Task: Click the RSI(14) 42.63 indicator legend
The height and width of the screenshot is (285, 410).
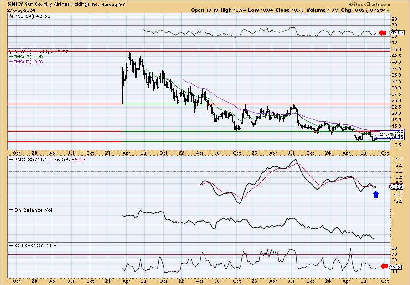Action: 30,16
